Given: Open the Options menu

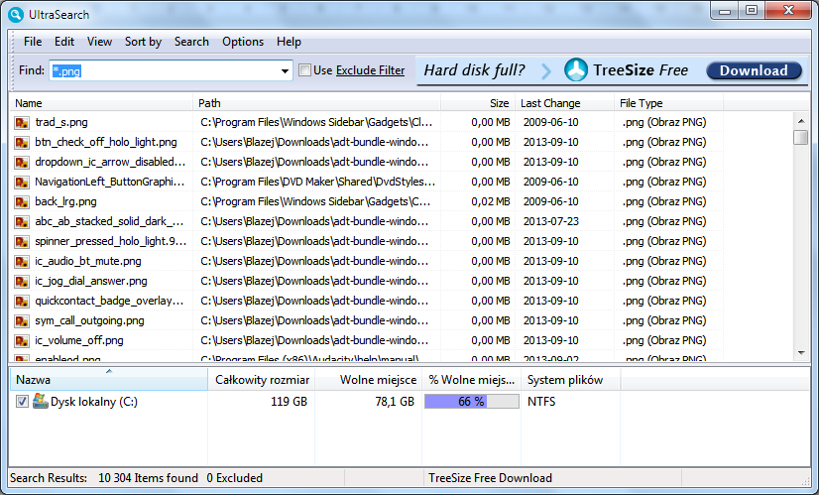Looking at the screenshot, I should click(243, 42).
